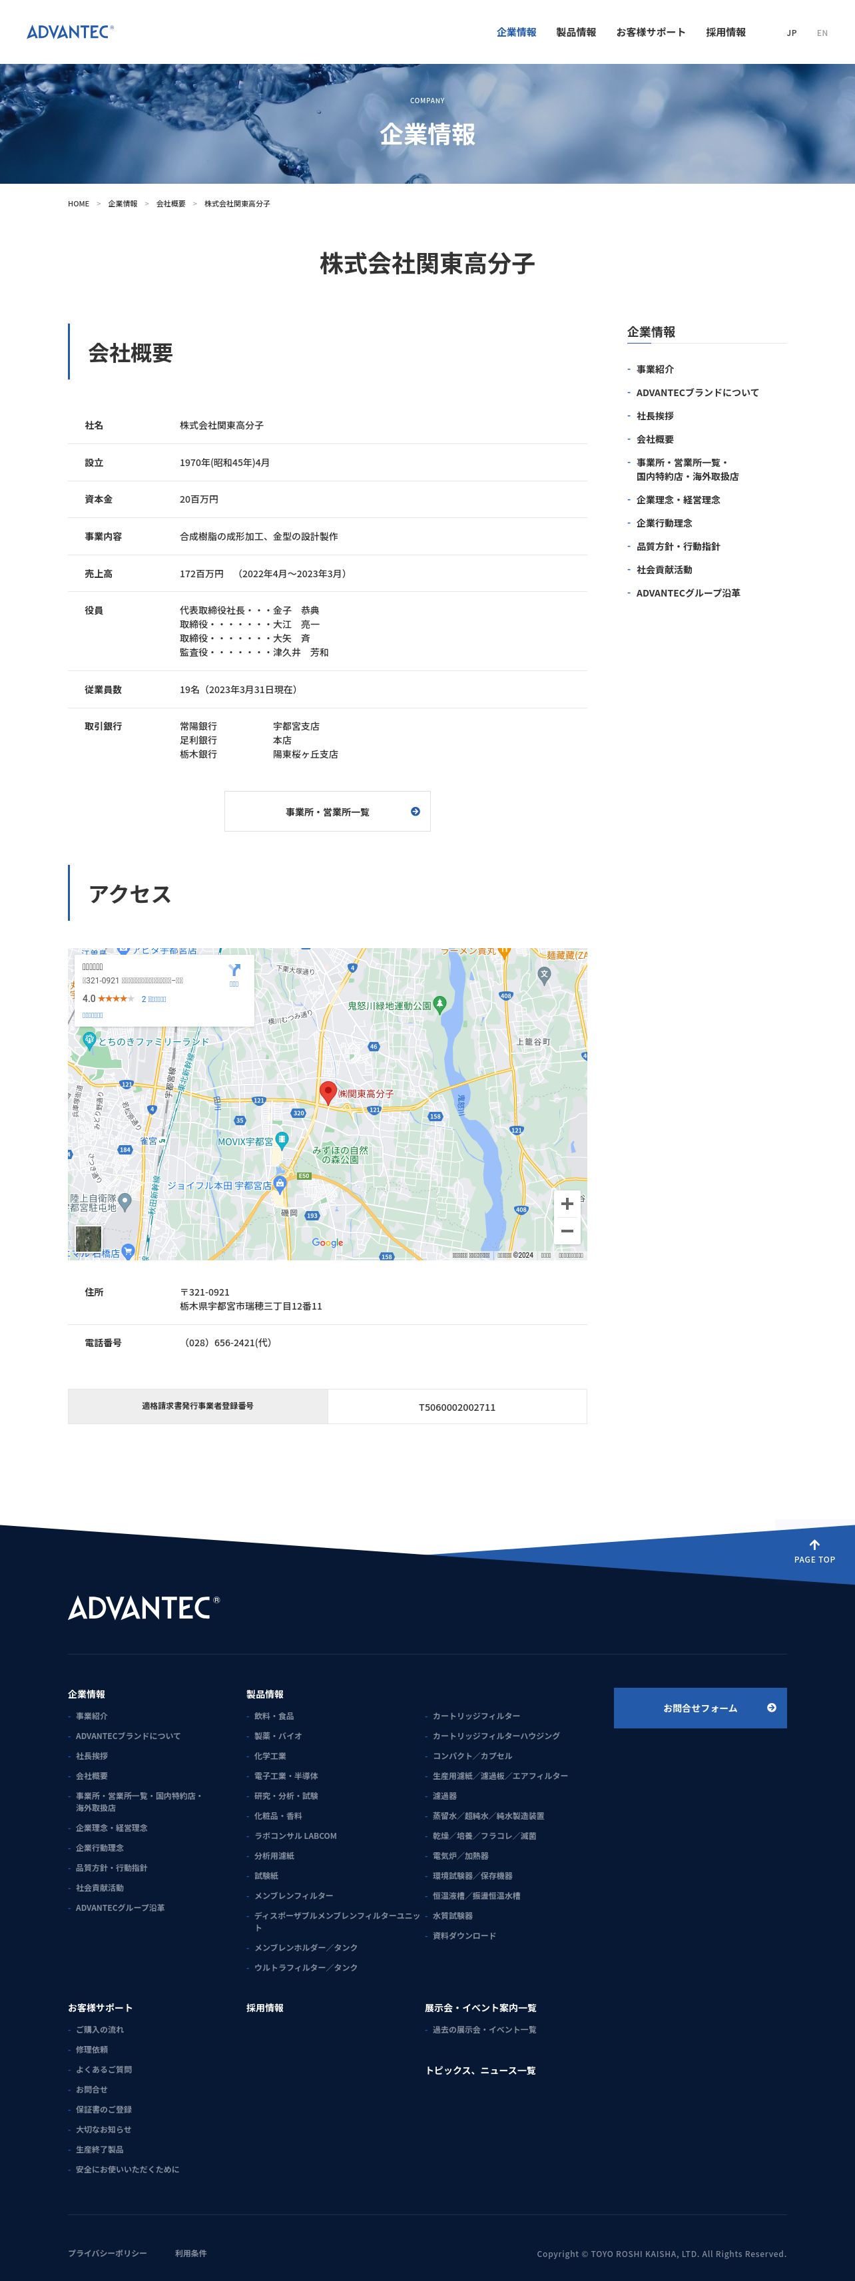Open footer link 修理依頼
This screenshot has width=855, height=2281.
point(92,2050)
